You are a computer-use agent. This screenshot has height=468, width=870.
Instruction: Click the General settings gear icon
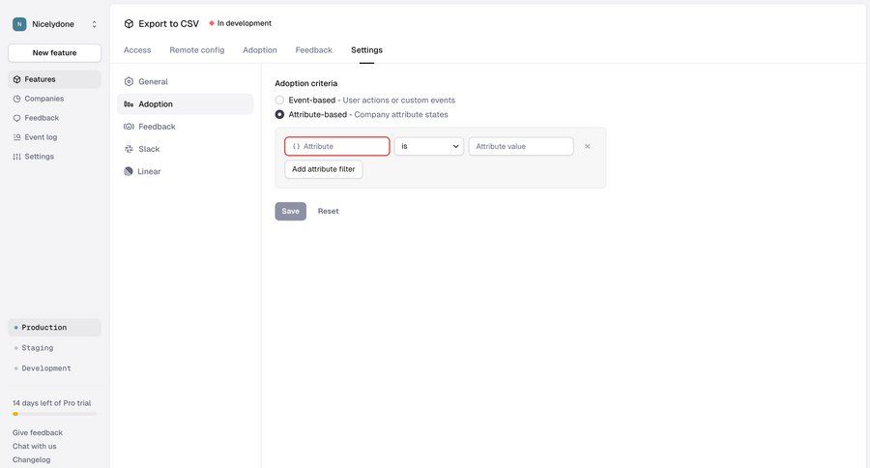pos(129,81)
